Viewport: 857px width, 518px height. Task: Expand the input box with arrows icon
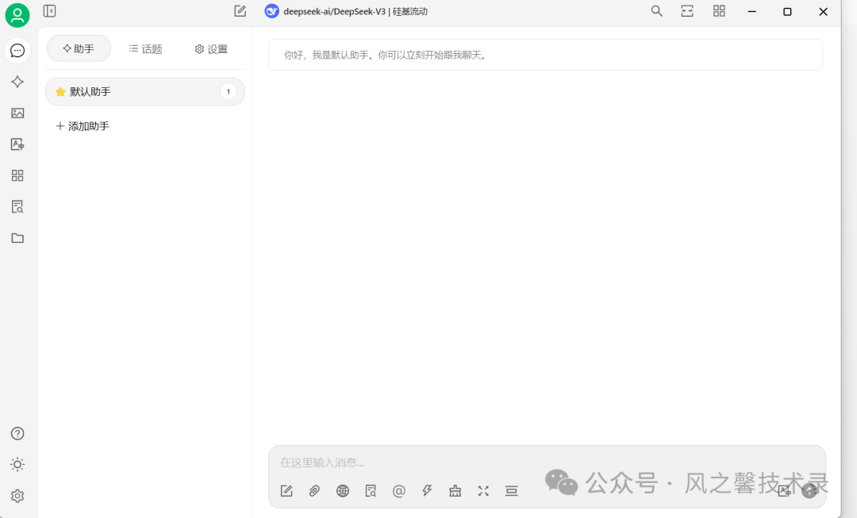click(483, 491)
